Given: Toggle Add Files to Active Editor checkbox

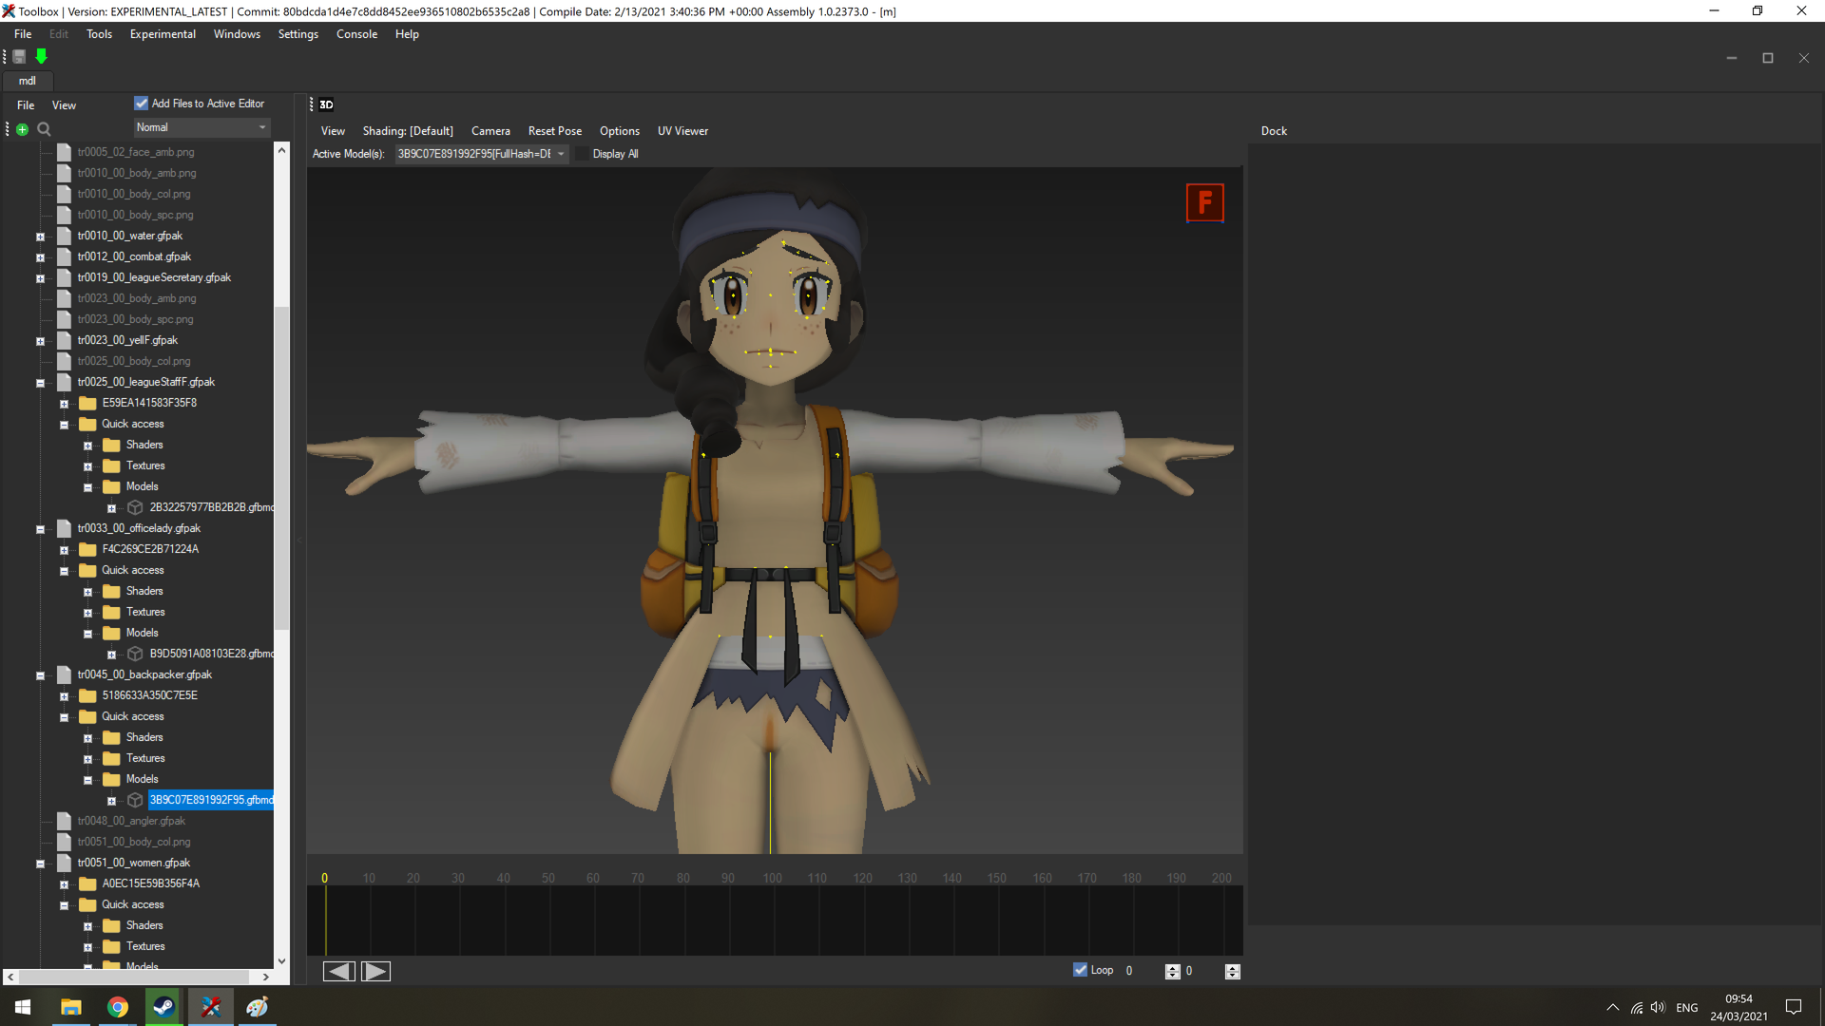Looking at the screenshot, I should (x=142, y=104).
